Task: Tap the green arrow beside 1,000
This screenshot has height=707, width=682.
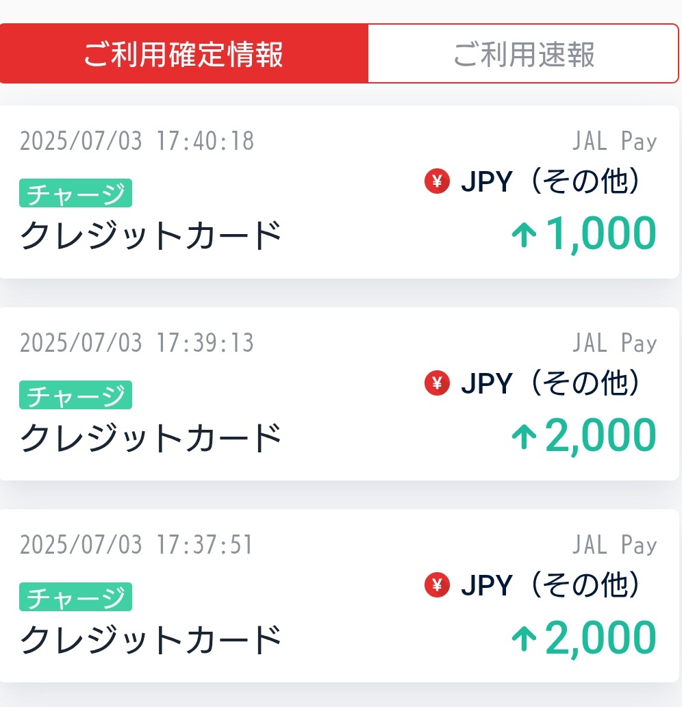Action: point(524,235)
